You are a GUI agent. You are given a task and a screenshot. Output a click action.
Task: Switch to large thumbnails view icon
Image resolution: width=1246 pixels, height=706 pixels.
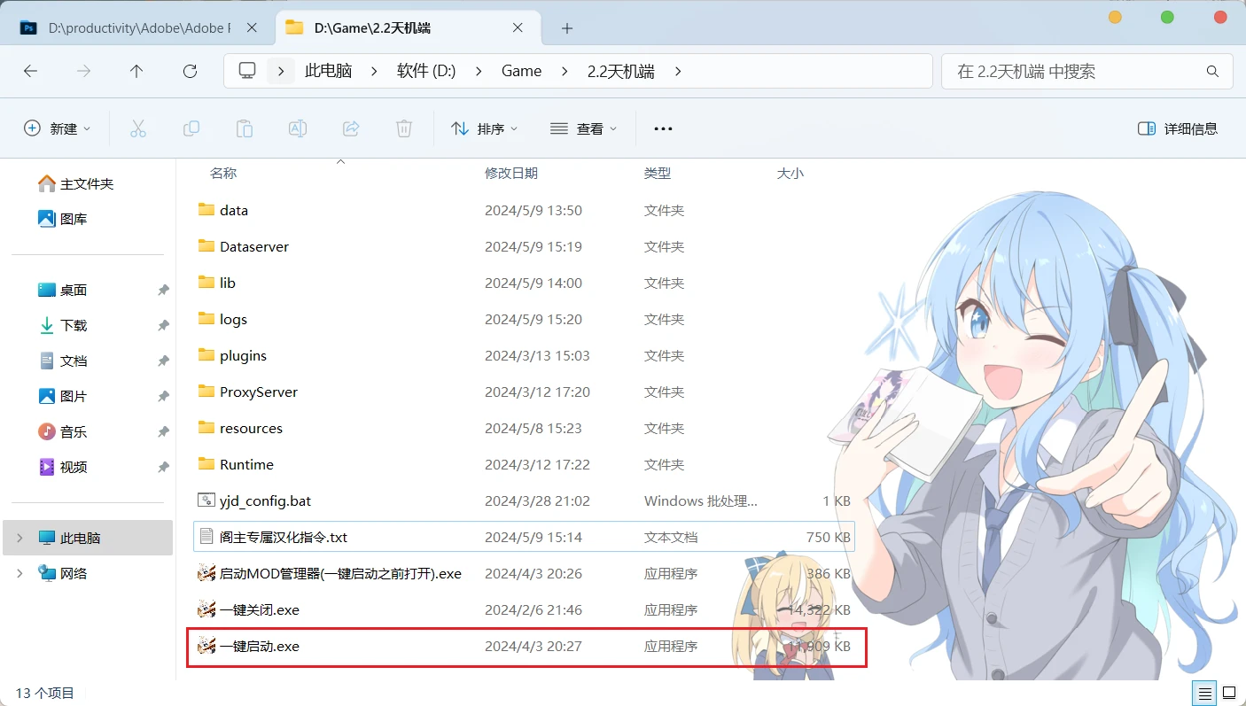pos(1229,693)
